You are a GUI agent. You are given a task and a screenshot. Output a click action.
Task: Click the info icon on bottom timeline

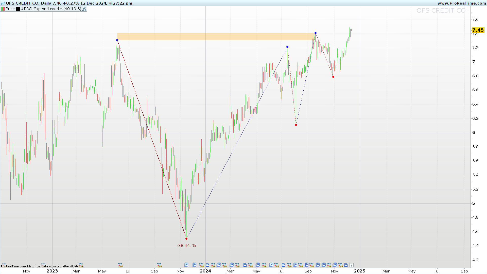click(351, 265)
